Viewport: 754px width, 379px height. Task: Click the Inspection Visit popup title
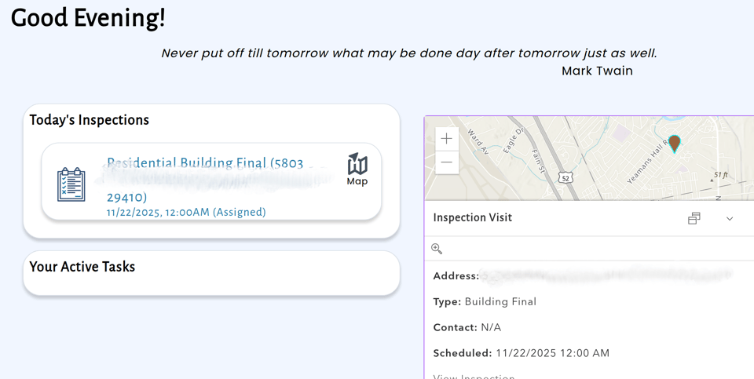[473, 217]
